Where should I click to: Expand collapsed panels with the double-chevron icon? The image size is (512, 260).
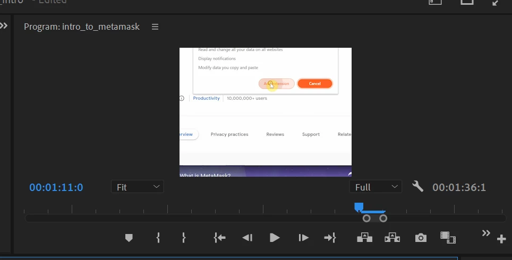pos(4,25)
